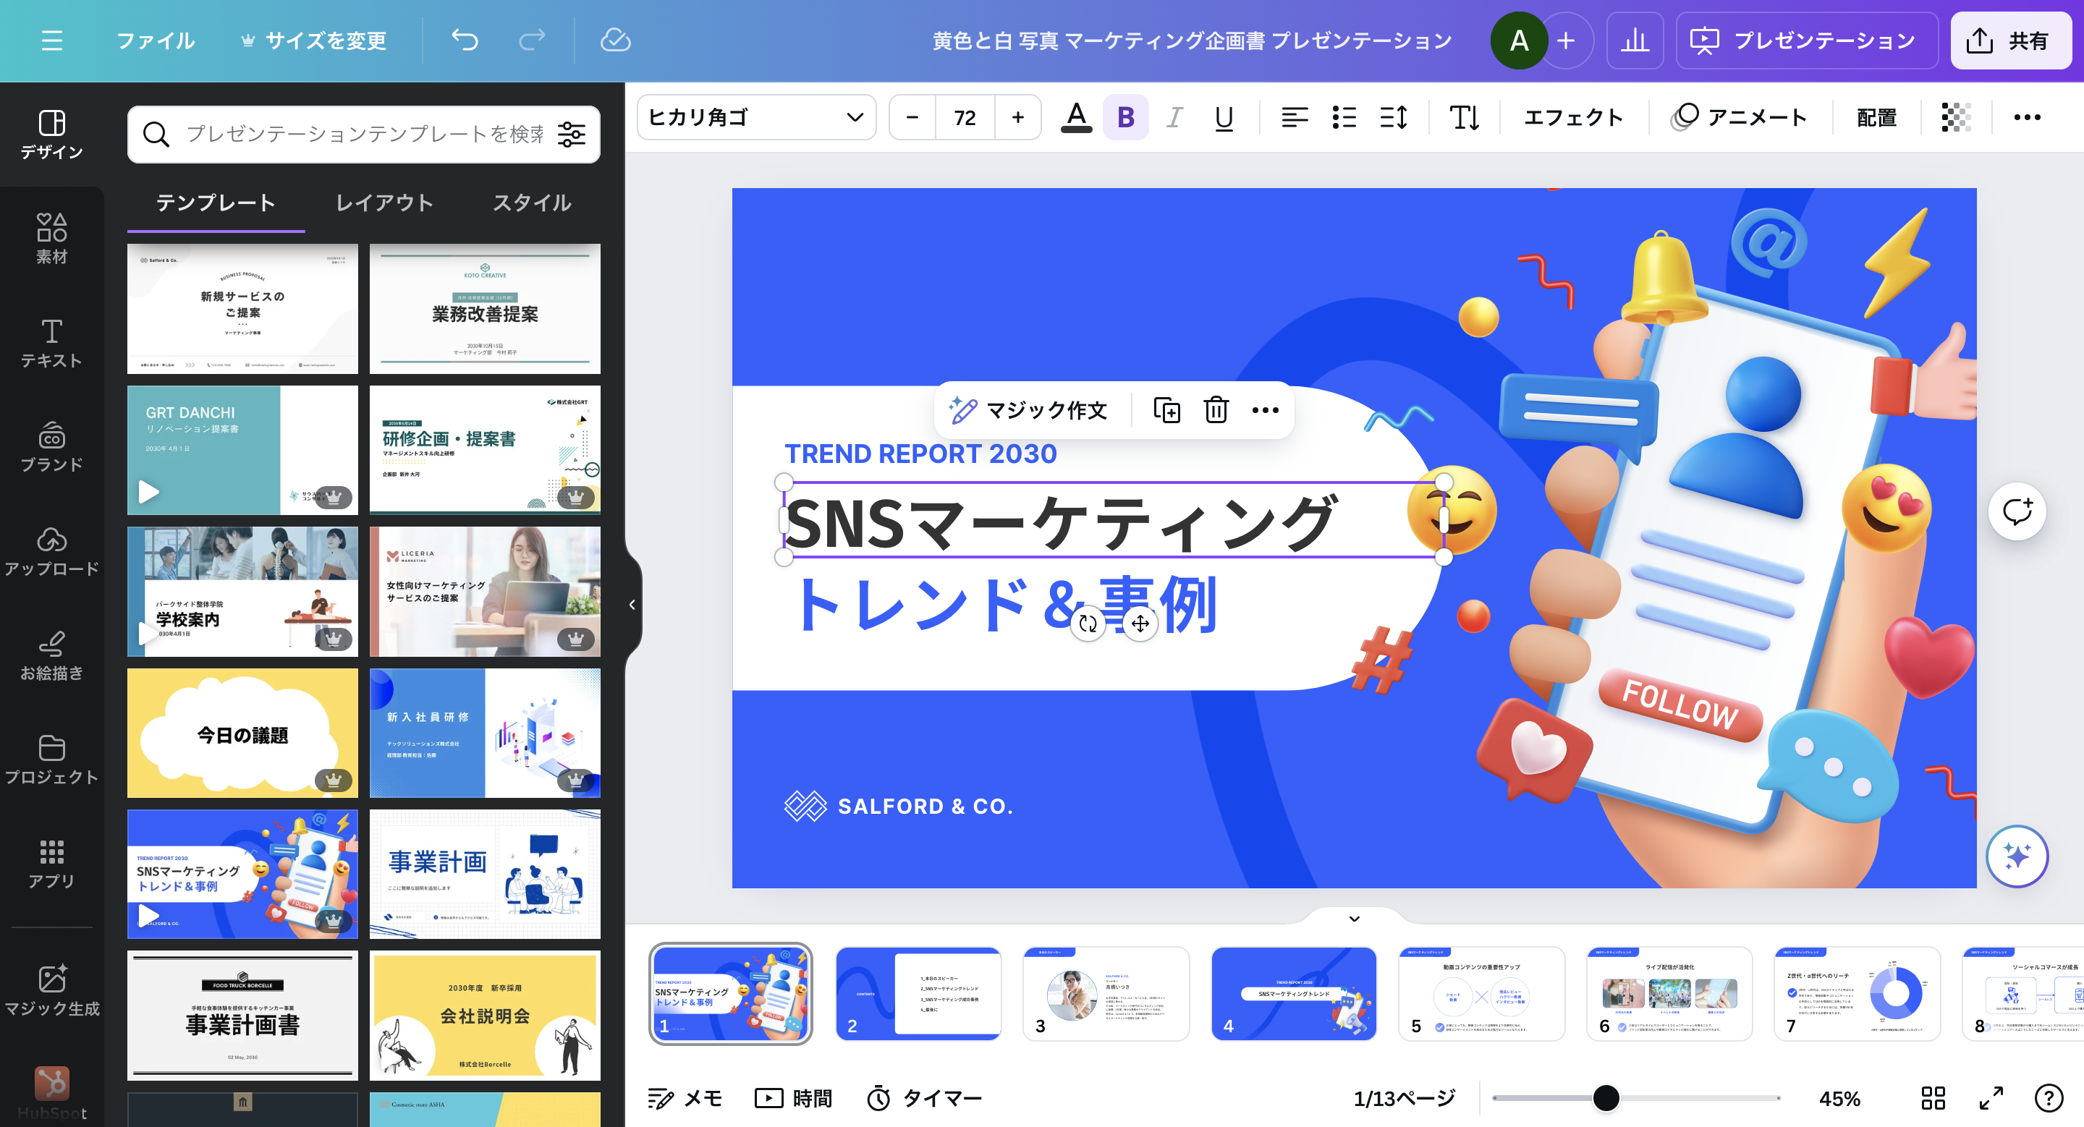Open the アプリ sidebar panel
The width and height of the screenshot is (2084, 1127).
pyautogui.click(x=52, y=864)
